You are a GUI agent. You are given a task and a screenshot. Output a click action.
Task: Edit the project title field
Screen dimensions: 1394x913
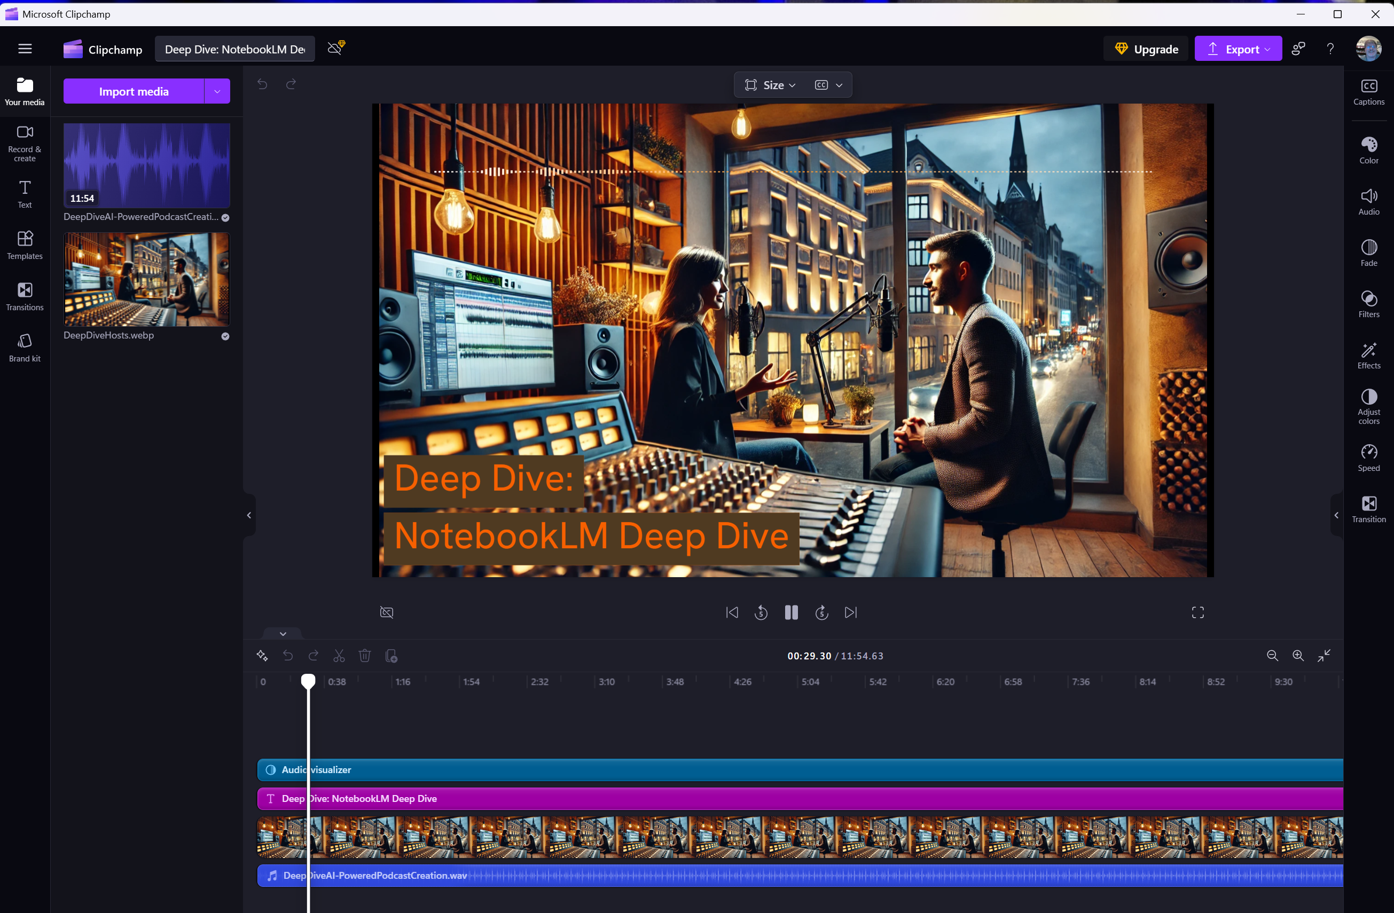(x=235, y=49)
